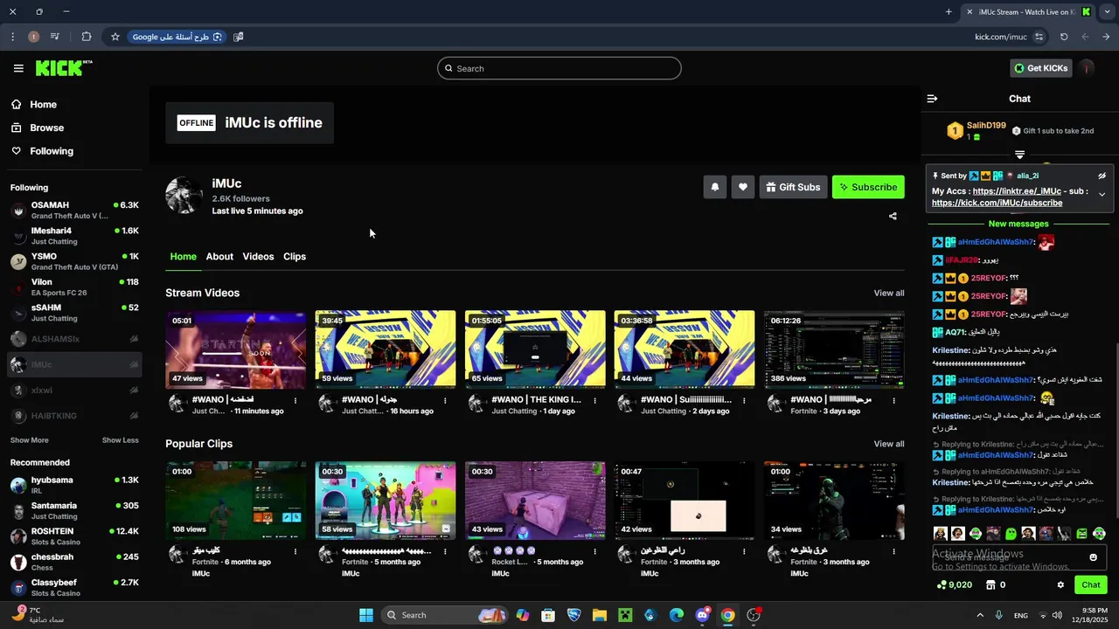Image resolution: width=1119 pixels, height=629 pixels.
Task: Click Show More in Following list
Action: tap(30, 440)
